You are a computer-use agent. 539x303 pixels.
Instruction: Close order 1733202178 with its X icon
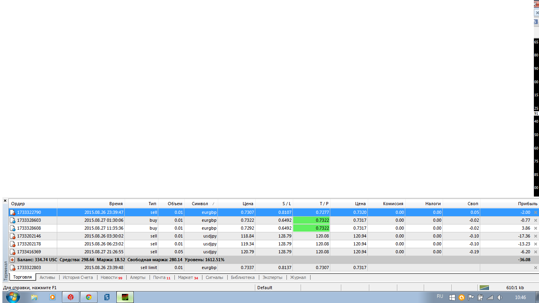click(535, 244)
